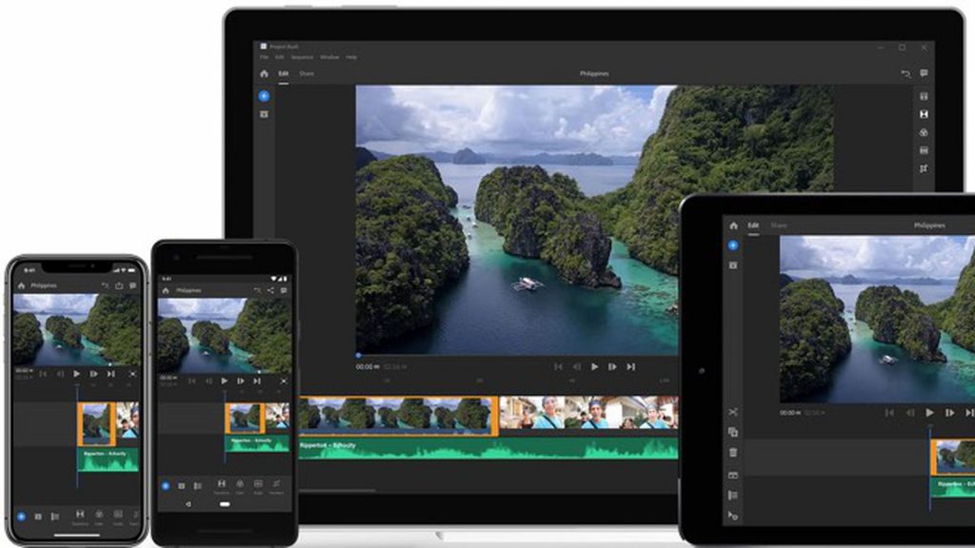Open the laptop menu bar's Edit menu
The image size is (975, 548).
tap(279, 57)
